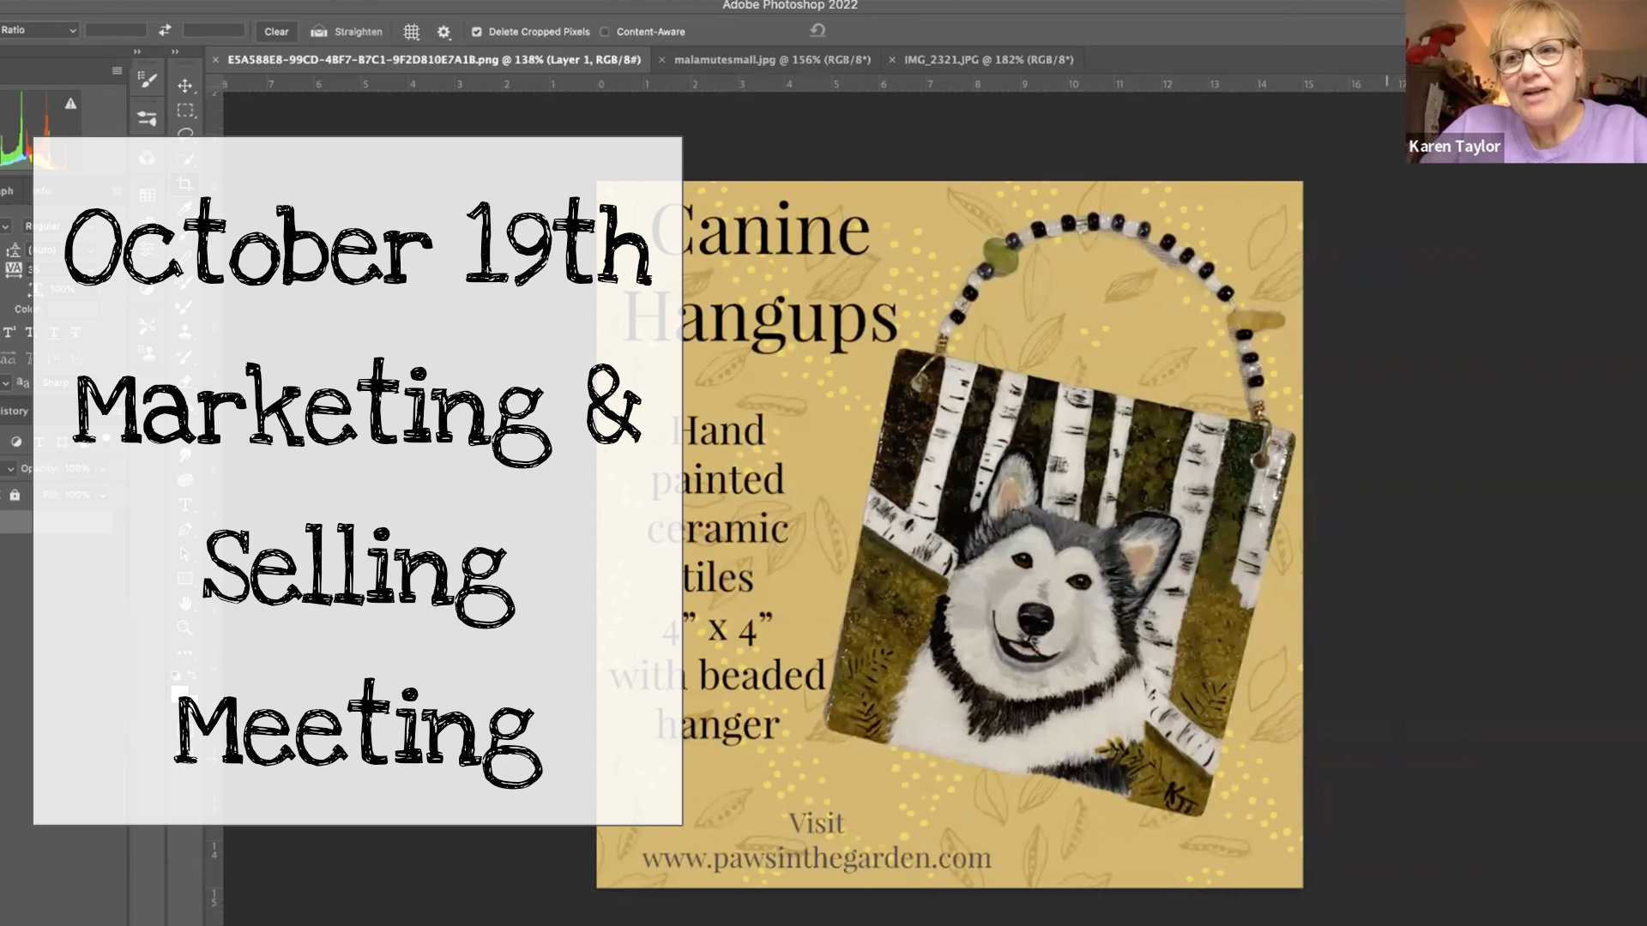The image size is (1647, 926).
Task: Switch to the malamutesmall.jpg document tab
Action: 772,60
